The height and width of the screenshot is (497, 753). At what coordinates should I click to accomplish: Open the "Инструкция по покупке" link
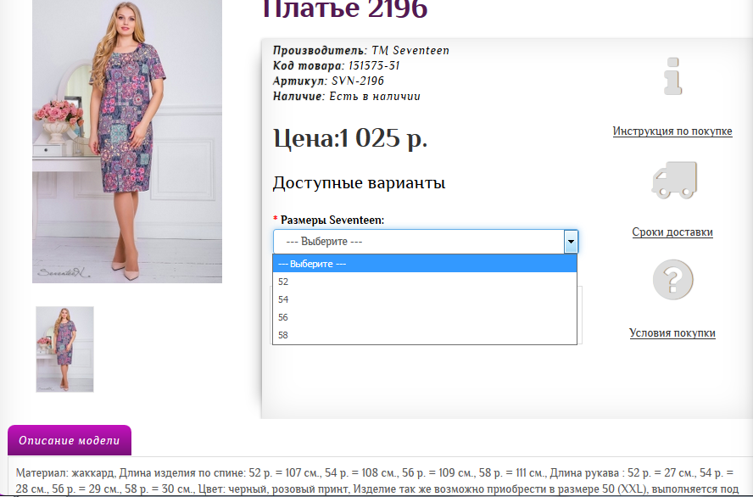tap(672, 131)
